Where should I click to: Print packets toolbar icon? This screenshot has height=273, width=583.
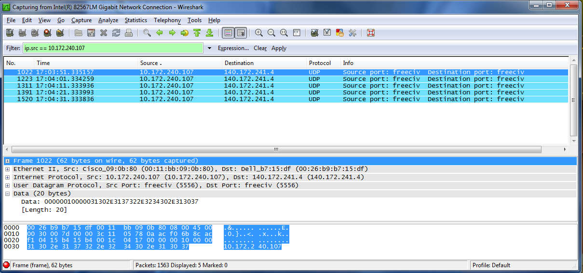(x=129, y=33)
